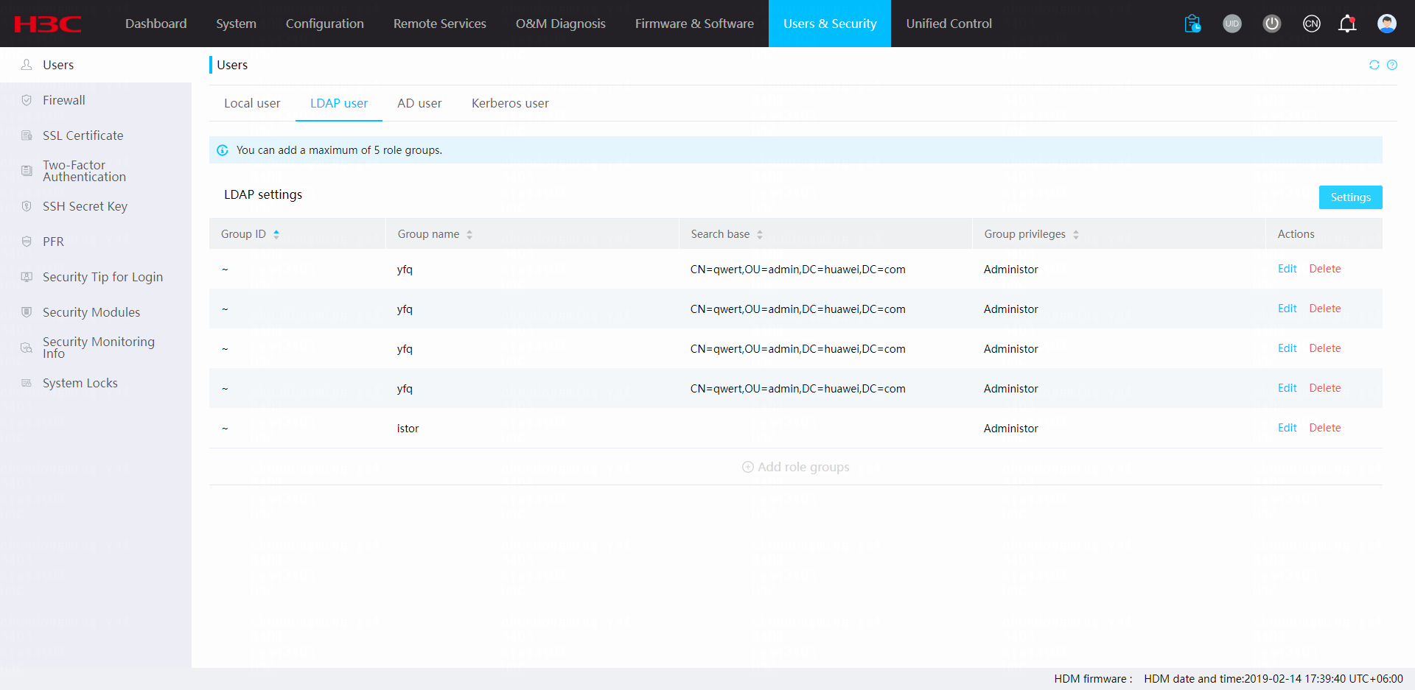Click the Two-Factor Authentication icon
The height and width of the screenshot is (690, 1415).
click(x=27, y=171)
